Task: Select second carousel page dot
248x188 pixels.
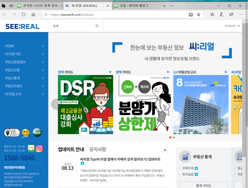Action: (174, 137)
